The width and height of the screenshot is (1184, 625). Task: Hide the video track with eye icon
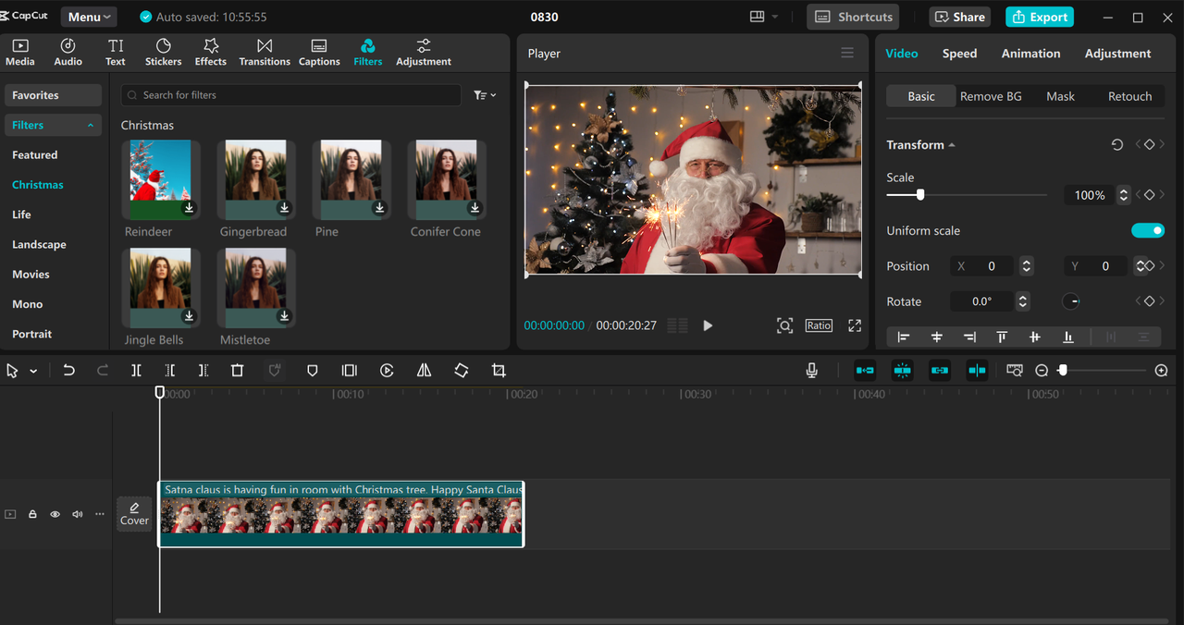click(55, 514)
